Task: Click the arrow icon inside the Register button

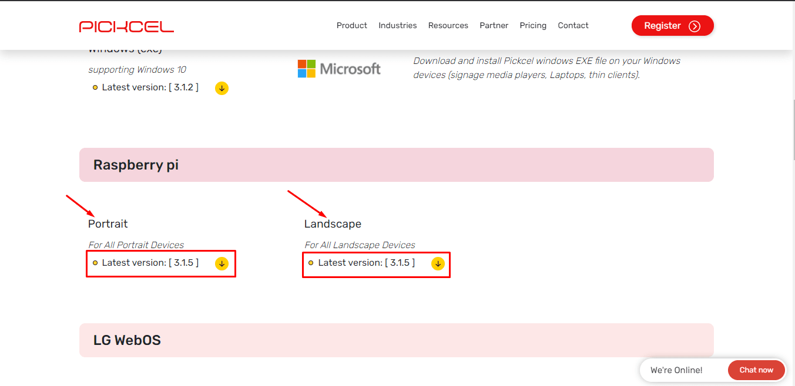Action: coord(693,25)
